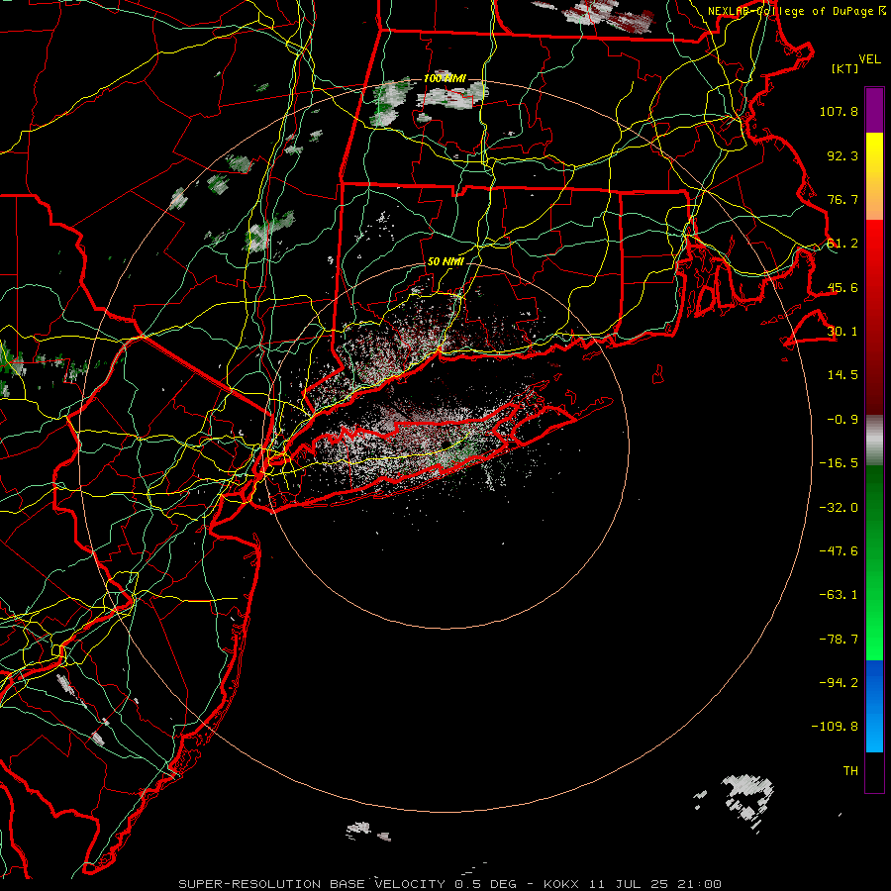Image resolution: width=891 pixels, height=891 pixels.
Task: Click the -94.2 velocity scale value
Action: (839, 682)
